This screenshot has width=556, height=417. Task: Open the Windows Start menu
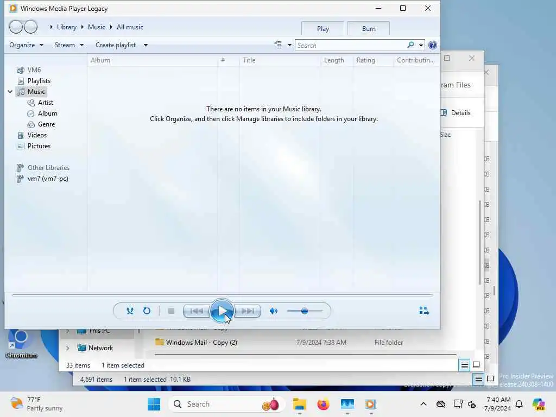coord(154,404)
